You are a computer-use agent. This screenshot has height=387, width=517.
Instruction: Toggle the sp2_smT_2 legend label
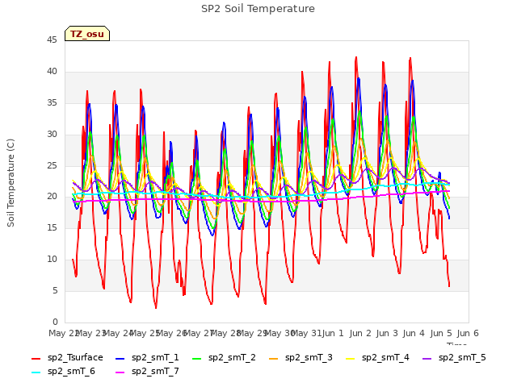(x=232, y=357)
